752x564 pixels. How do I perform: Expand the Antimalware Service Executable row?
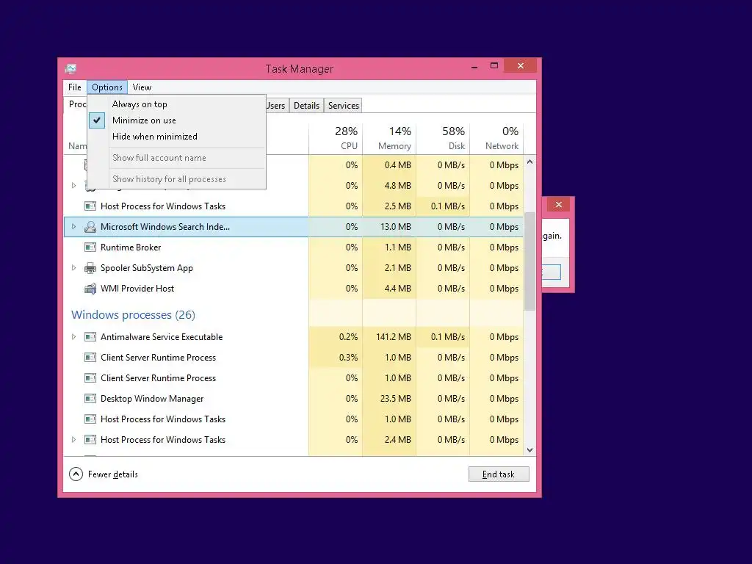tap(73, 337)
